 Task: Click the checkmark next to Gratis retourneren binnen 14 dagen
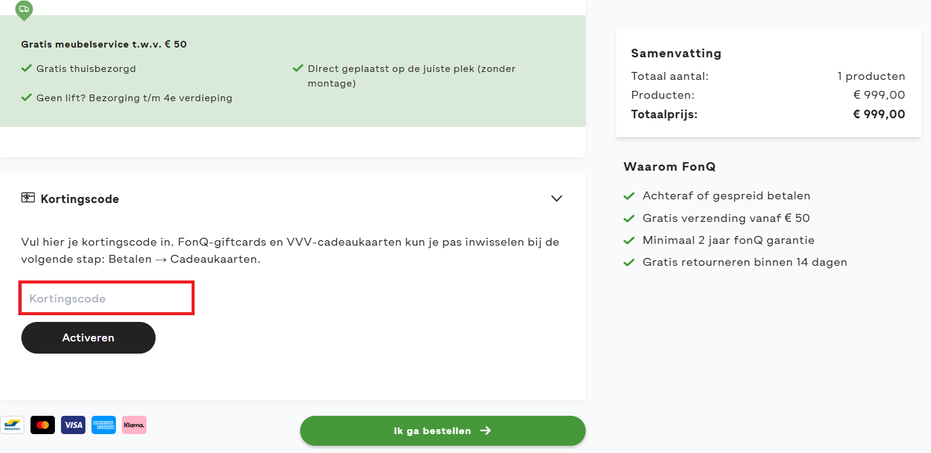629,262
